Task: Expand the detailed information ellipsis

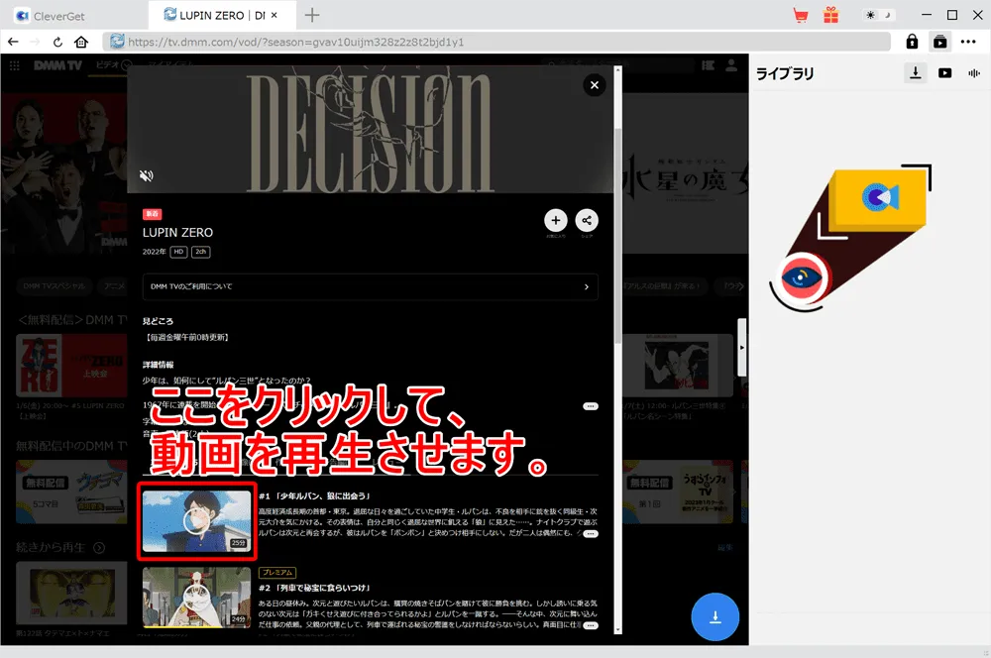Action: [591, 406]
